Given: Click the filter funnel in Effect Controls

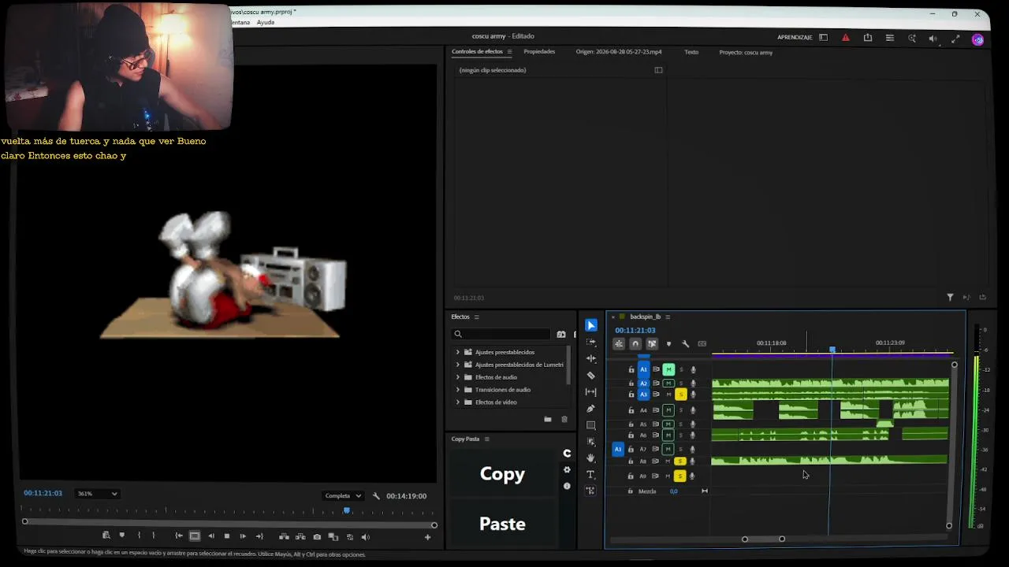Looking at the screenshot, I should pos(950,298).
